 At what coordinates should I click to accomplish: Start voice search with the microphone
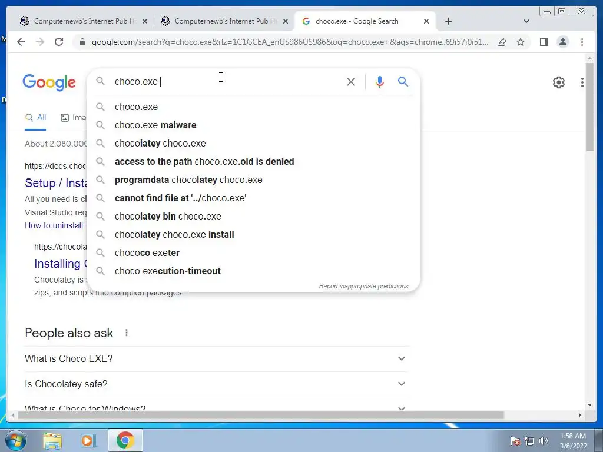coord(380,81)
